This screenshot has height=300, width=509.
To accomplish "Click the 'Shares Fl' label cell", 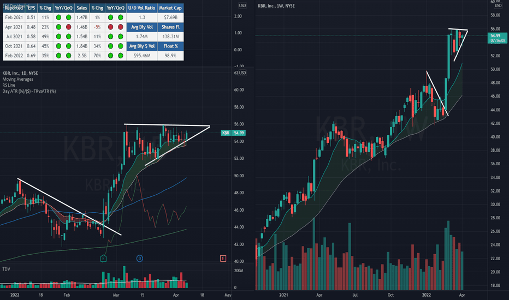I will coord(170,27).
